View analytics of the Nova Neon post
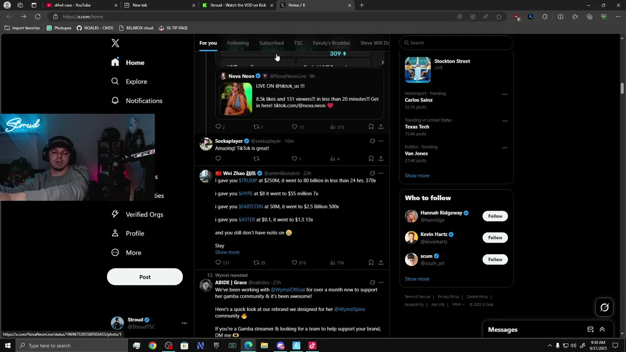Viewport: 626px width, 352px height. coord(336,127)
